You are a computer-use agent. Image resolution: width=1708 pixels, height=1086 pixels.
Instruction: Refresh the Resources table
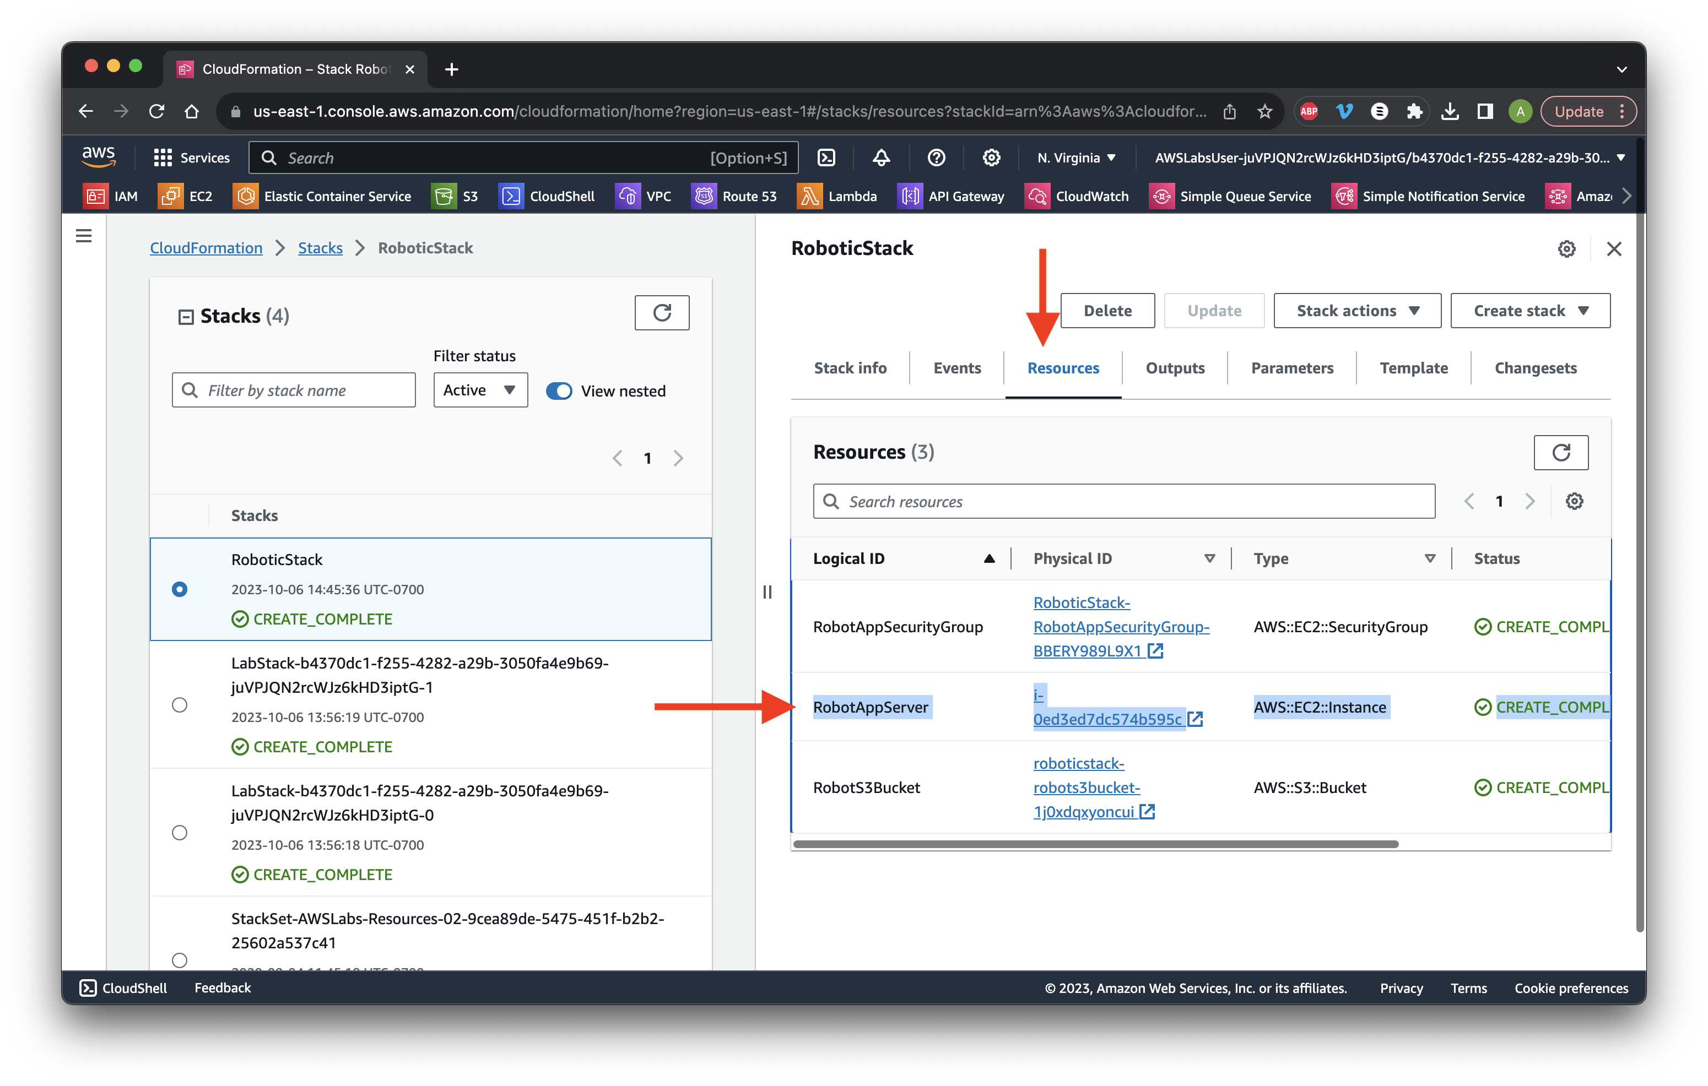tap(1560, 452)
